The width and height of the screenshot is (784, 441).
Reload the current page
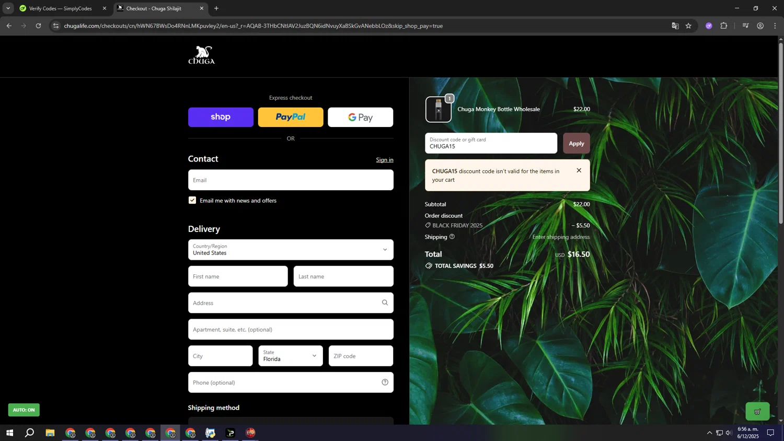[38, 26]
